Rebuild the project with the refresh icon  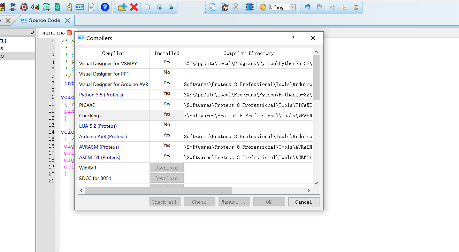[225, 7]
